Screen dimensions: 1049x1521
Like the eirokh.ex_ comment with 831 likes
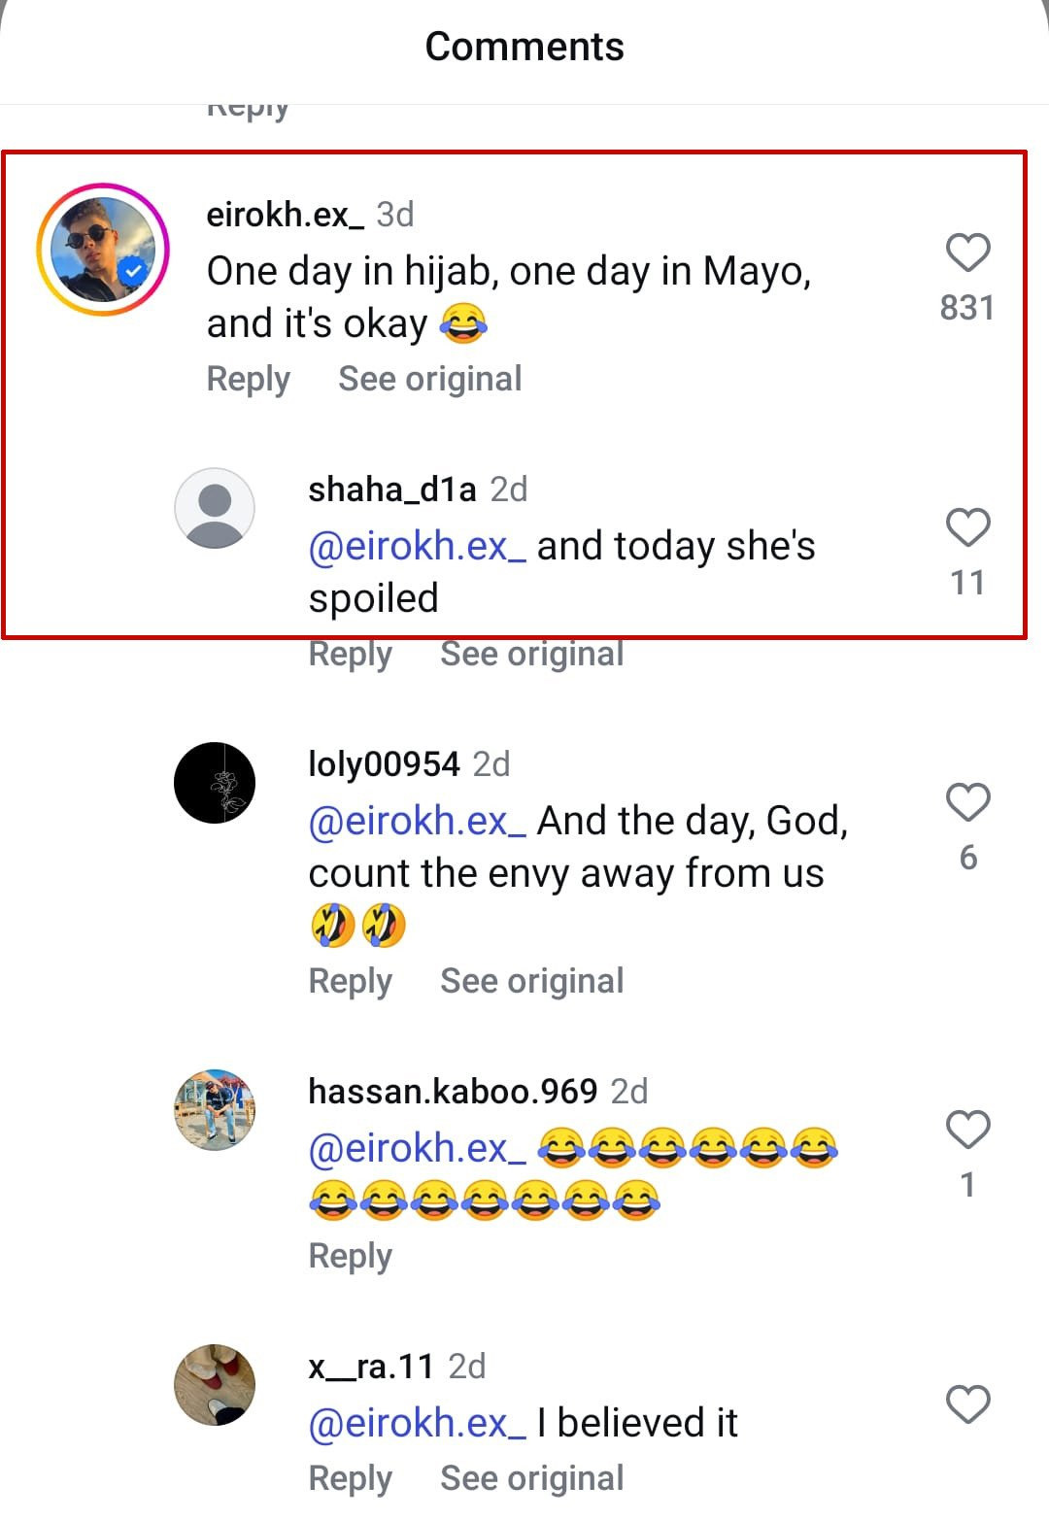[x=967, y=253]
